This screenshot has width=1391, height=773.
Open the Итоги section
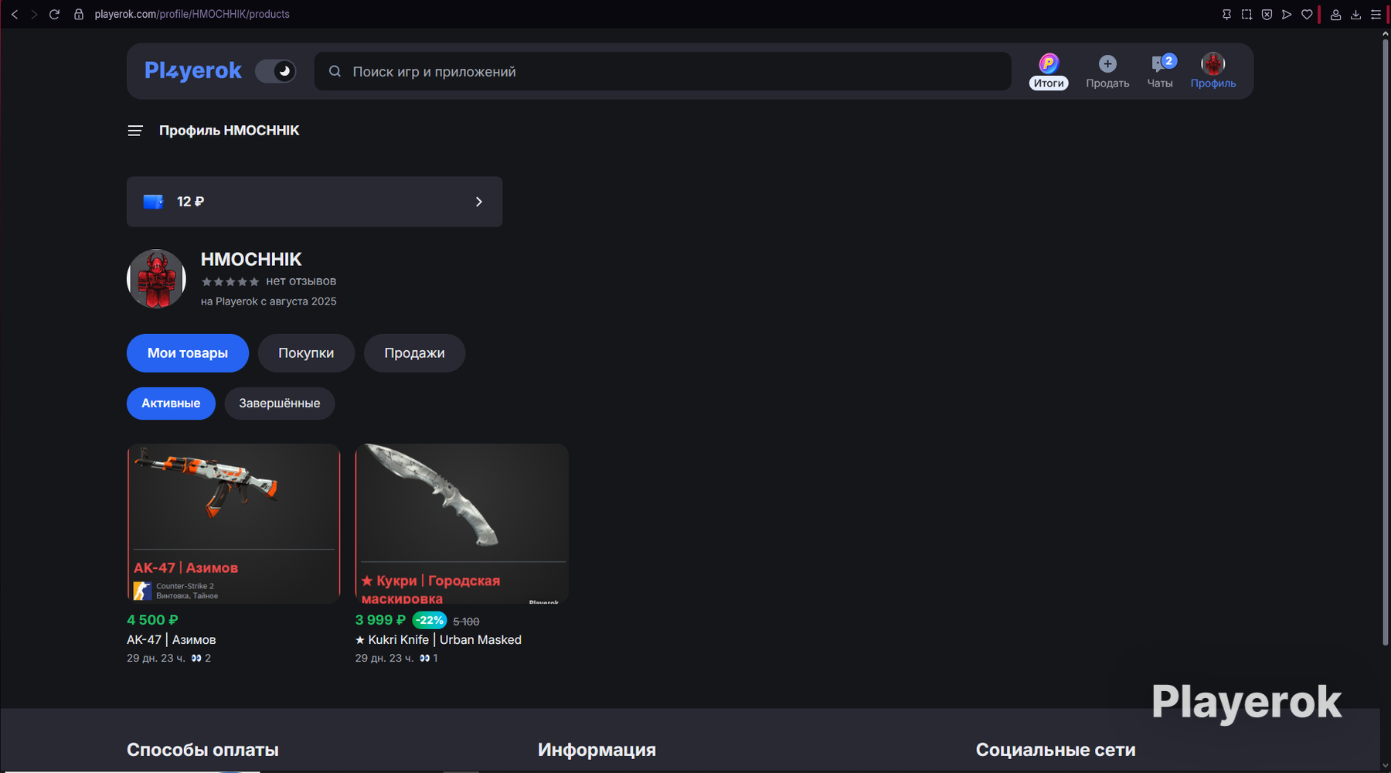(1049, 71)
